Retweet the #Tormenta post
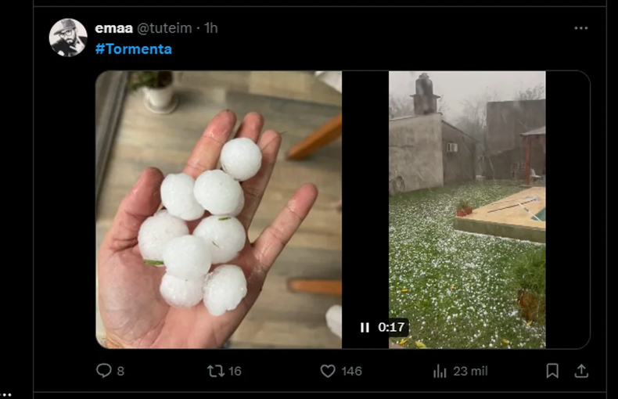This screenshot has height=399, width=618. click(x=216, y=371)
